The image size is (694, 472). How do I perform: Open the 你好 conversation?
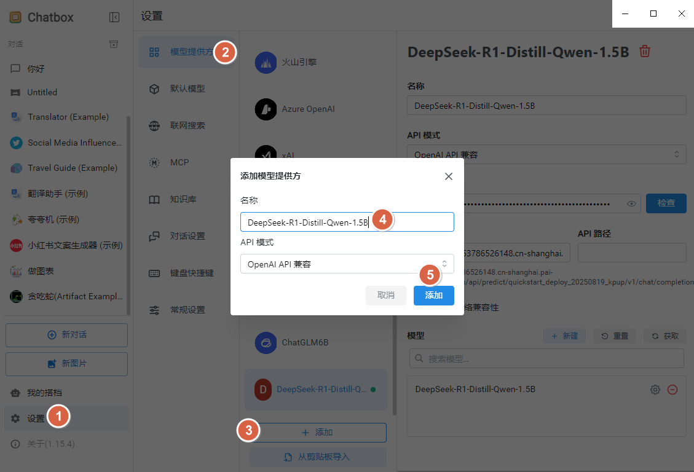click(x=66, y=69)
